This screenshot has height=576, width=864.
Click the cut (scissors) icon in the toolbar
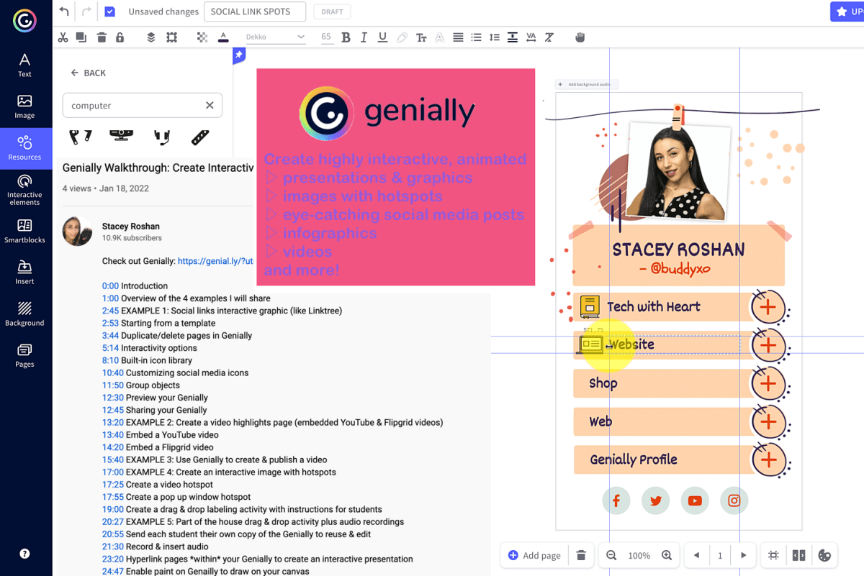pyautogui.click(x=63, y=37)
